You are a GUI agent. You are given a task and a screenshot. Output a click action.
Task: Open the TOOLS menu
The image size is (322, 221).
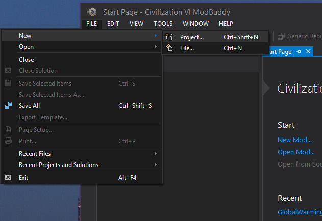[x=163, y=23]
